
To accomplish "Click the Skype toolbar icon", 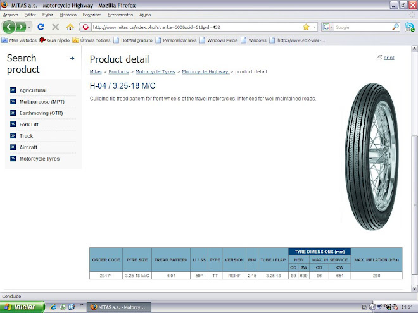I will point(410,27).
